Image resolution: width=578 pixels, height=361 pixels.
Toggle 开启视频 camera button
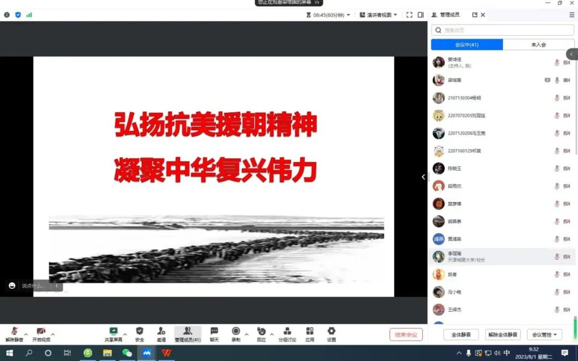coord(41,332)
